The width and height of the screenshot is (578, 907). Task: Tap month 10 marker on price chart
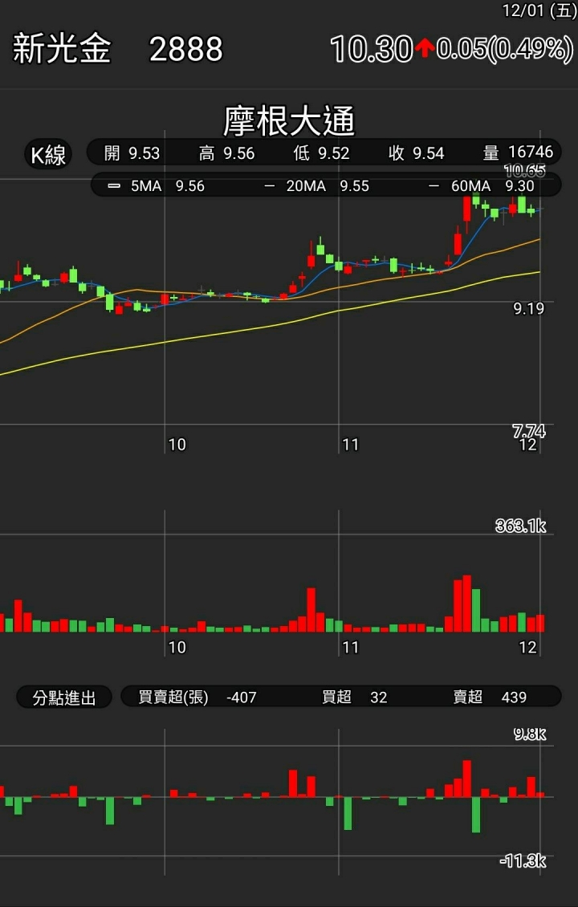pyautogui.click(x=177, y=444)
